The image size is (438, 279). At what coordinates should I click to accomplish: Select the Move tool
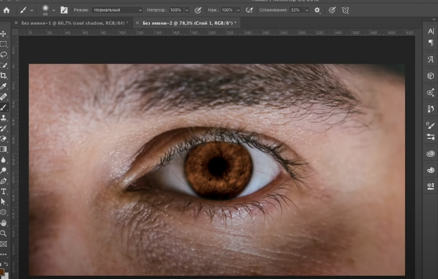point(4,33)
